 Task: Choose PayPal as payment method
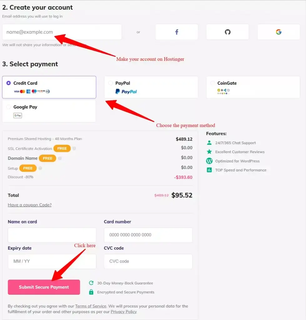[110, 83]
